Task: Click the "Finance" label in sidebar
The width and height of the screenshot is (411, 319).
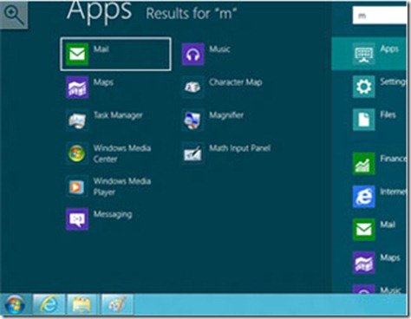Action: tap(393, 159)
